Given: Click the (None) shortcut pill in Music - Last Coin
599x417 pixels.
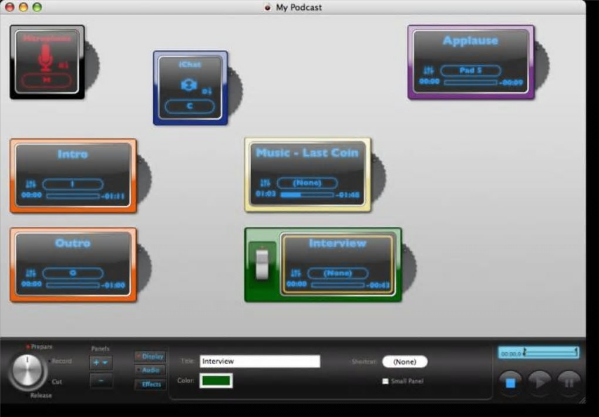Looking at the screenshot, I should point(307,183).
